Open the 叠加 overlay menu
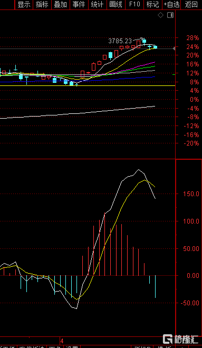The height and width of the screenshot is (348, 202). (61, 4)
